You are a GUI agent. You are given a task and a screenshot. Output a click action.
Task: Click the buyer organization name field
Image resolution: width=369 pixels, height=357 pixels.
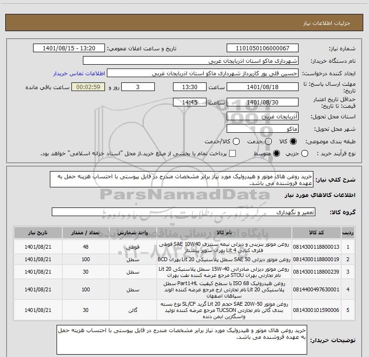pos(191,61)
